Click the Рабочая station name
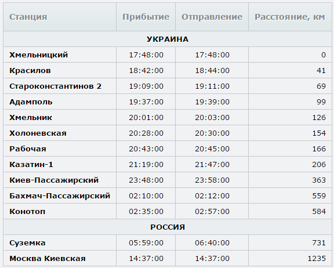Viewport: 334px width, 268px height. click(28, 149)
